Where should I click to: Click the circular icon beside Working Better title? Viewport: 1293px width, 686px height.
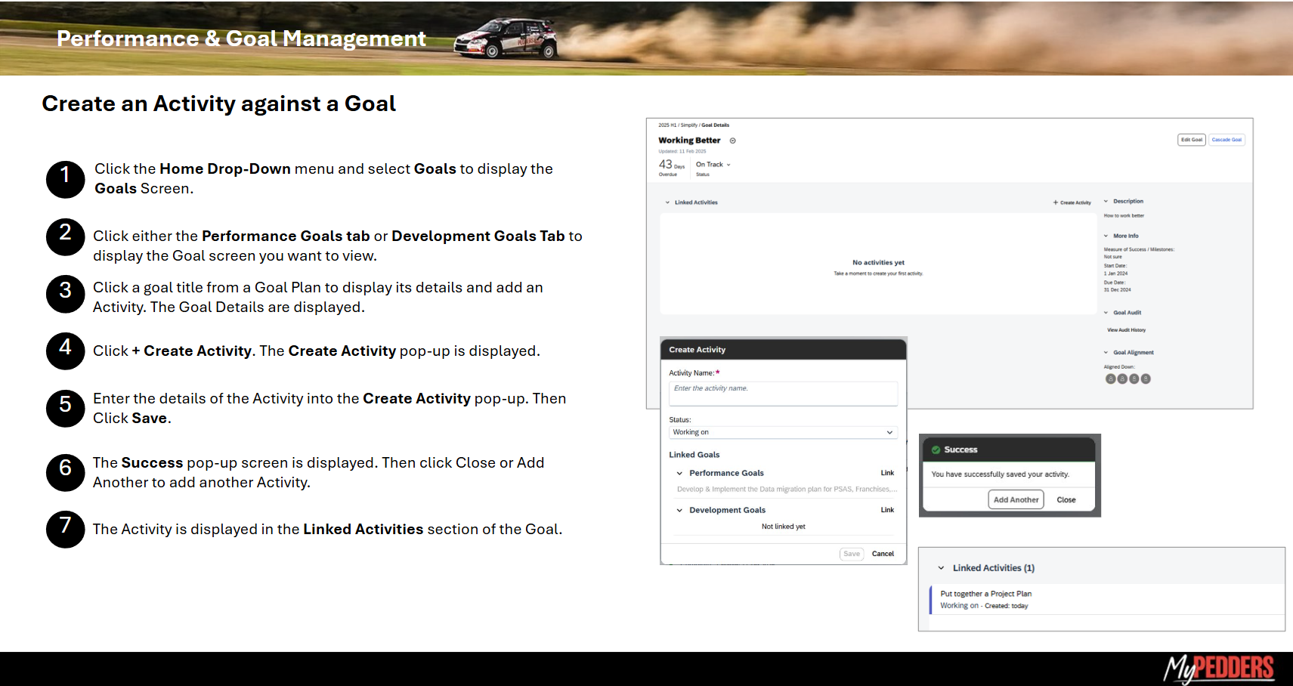pos(732,141)
